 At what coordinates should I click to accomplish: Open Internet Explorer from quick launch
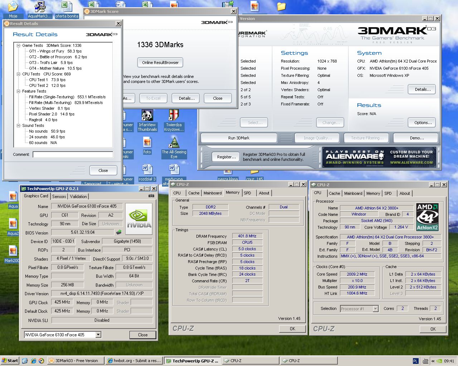(x=33, y=361)
